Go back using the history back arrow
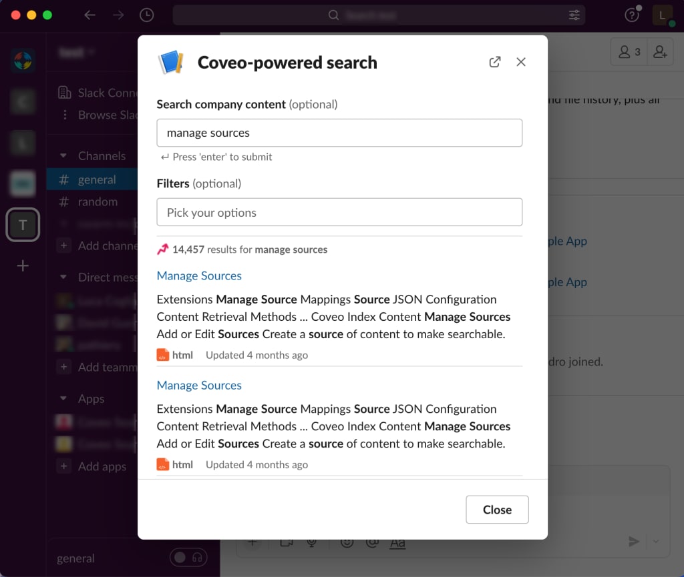This screenshot has width=684, height=577. point(90,15)
